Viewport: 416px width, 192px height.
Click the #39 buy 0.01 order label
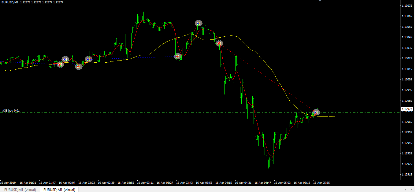pos(11,111)
